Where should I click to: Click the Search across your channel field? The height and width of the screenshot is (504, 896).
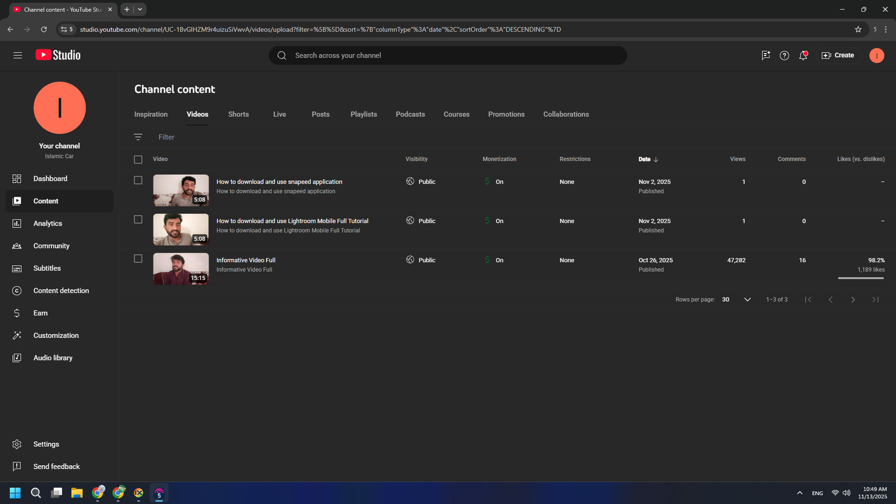pos(448,55)
